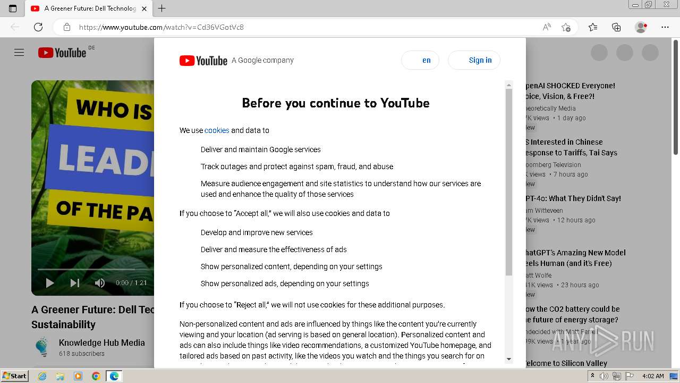
Task: View site information lock icon
Action: pyautogui.click(x=66, y=27)
